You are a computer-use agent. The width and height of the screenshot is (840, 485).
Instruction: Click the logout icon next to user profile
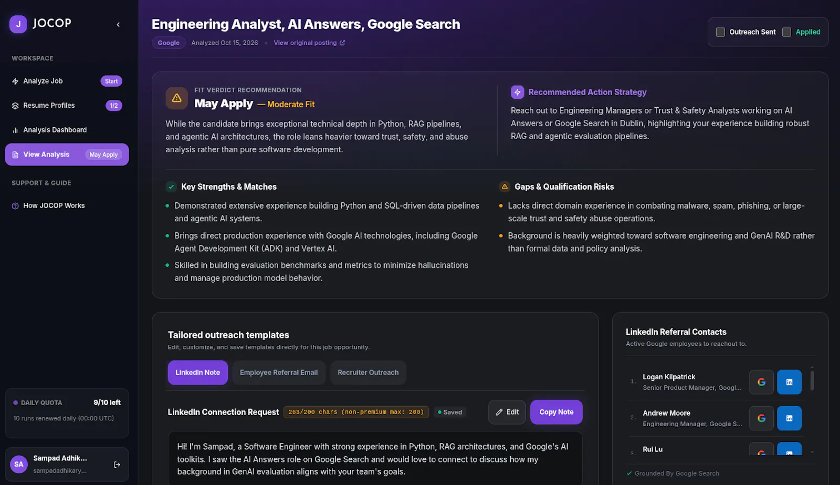[x=117, y=465]
